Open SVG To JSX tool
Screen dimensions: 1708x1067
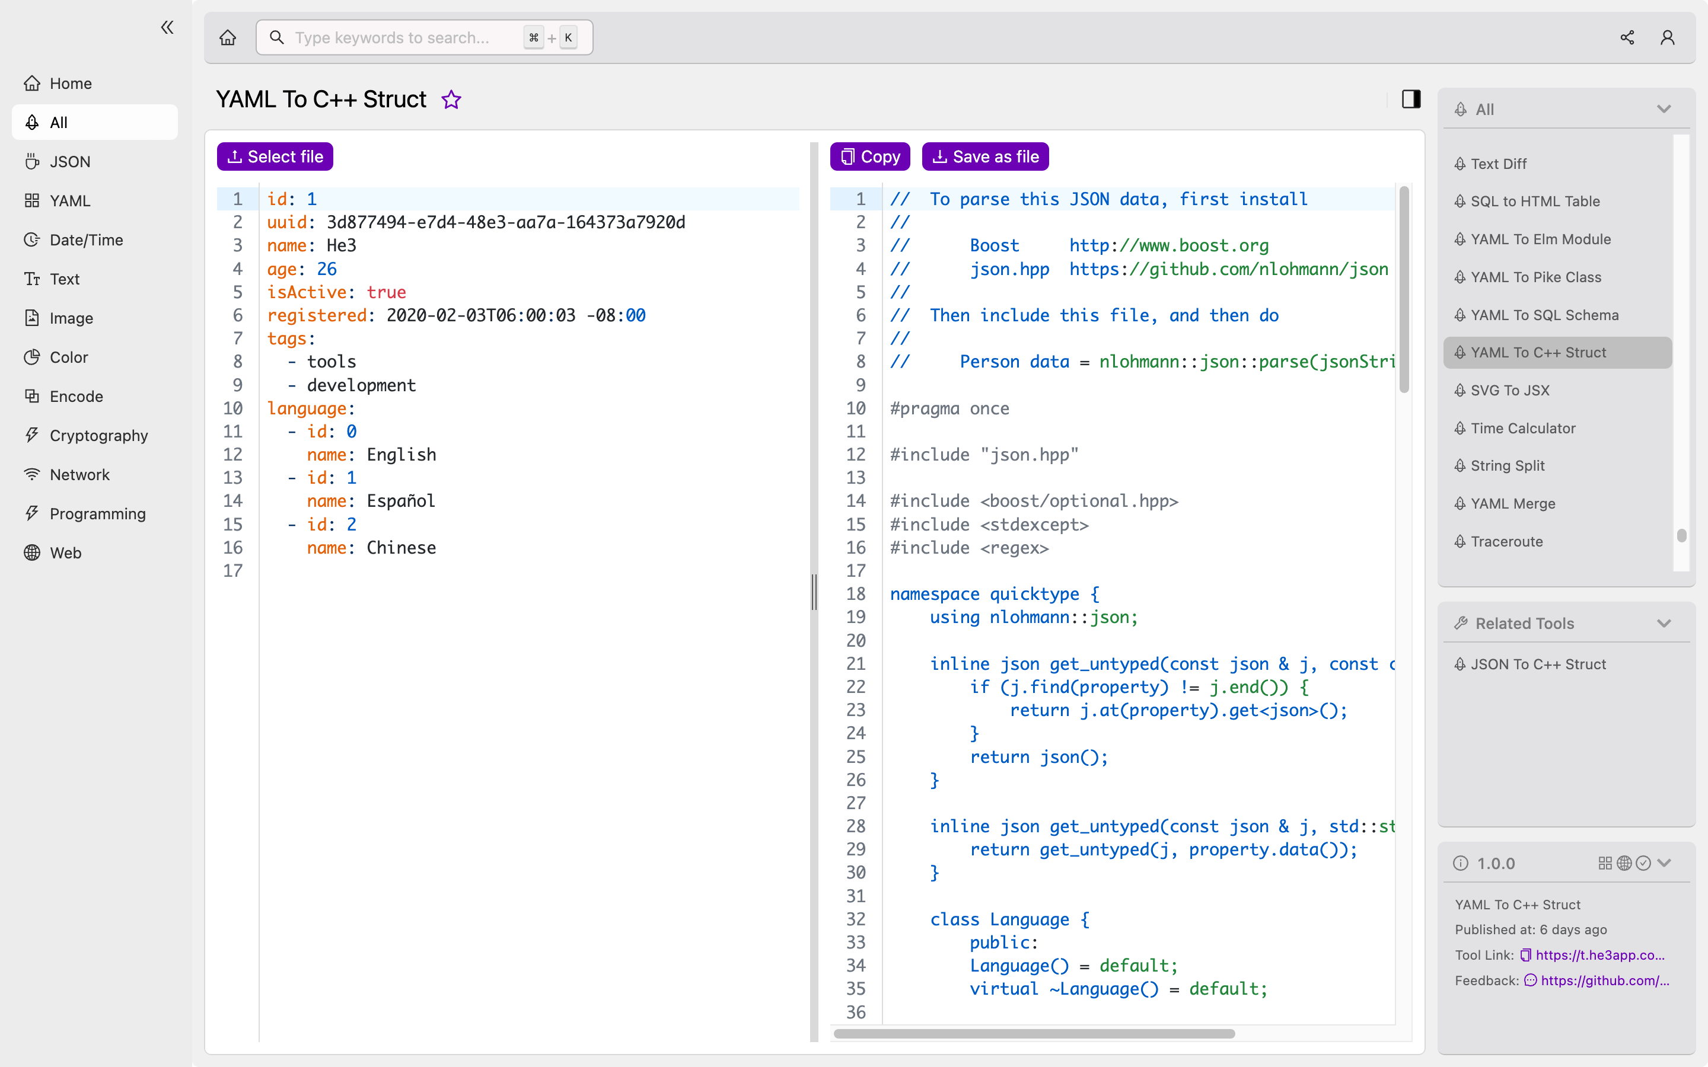click(x=1558, y=390)
